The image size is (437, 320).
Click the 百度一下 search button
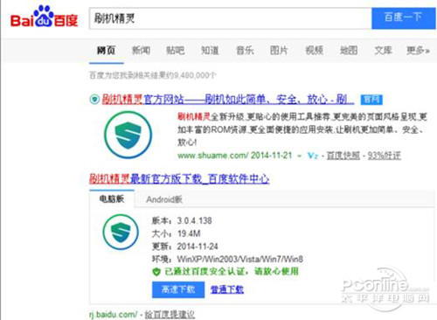(404, 18)
